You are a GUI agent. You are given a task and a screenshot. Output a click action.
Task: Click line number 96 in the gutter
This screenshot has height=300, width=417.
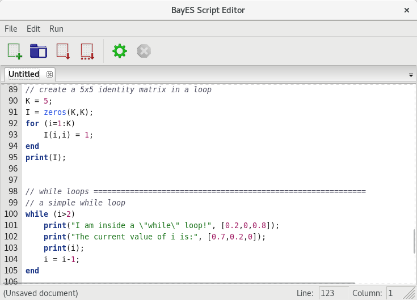tap(13, 169)
